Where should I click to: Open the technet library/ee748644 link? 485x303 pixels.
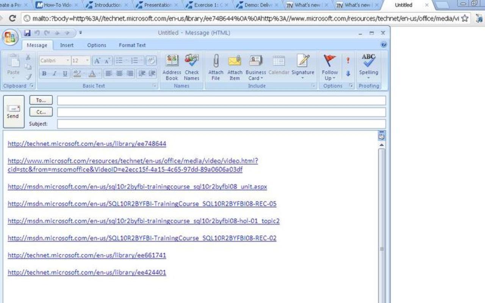coord(87,144)
